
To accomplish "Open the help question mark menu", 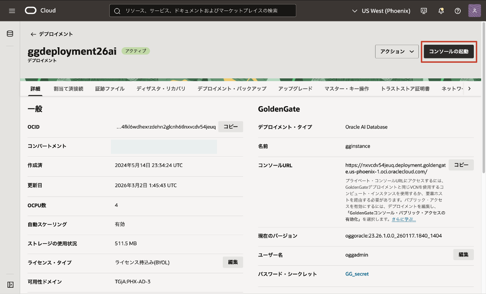I will [x=458, y=11].
